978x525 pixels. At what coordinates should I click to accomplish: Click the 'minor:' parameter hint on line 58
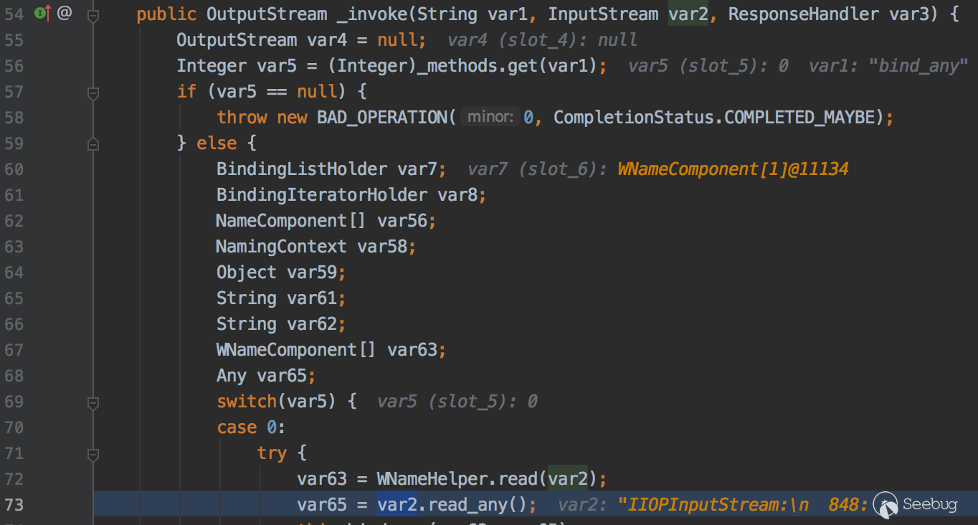click(x=490, y=117)
